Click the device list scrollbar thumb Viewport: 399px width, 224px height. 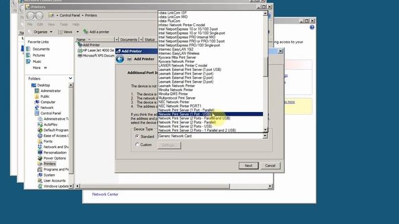pyautogui.click(x=265, y=67)
